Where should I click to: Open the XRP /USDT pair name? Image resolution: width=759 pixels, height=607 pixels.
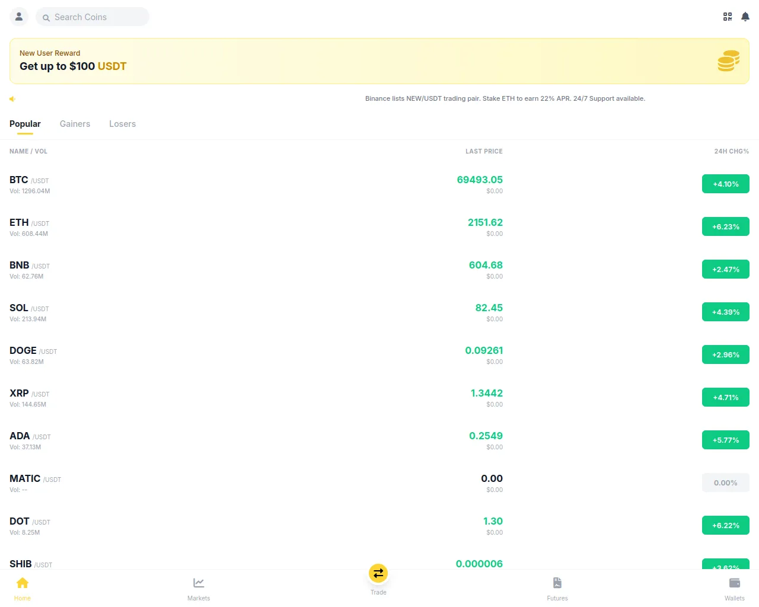pos(30,393)
